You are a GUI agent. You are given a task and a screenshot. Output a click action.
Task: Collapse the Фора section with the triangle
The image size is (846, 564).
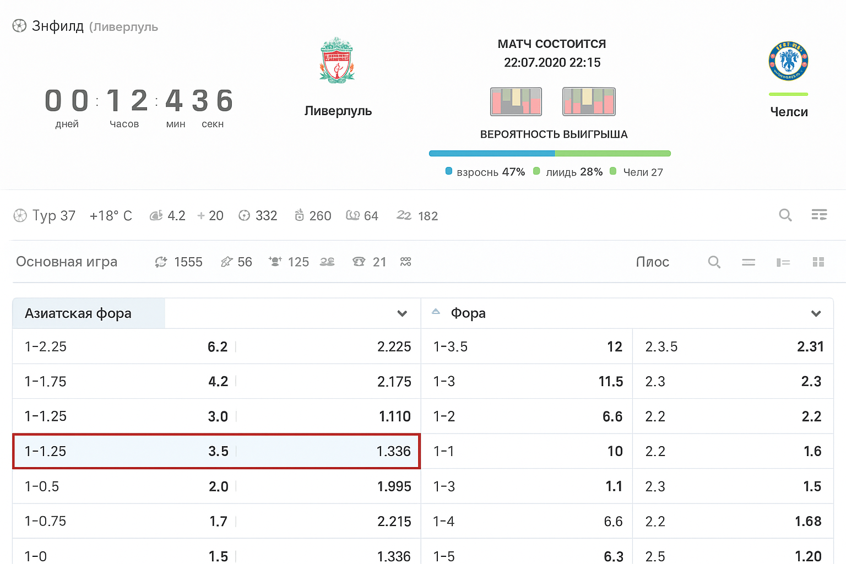[x=436, y=312]
